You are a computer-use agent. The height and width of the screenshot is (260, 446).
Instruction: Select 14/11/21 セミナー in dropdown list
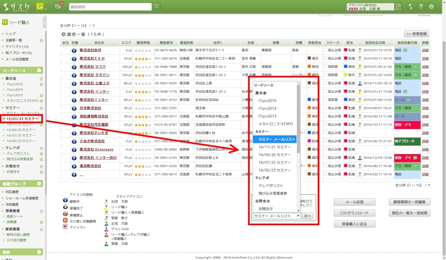tap(274, 147)
